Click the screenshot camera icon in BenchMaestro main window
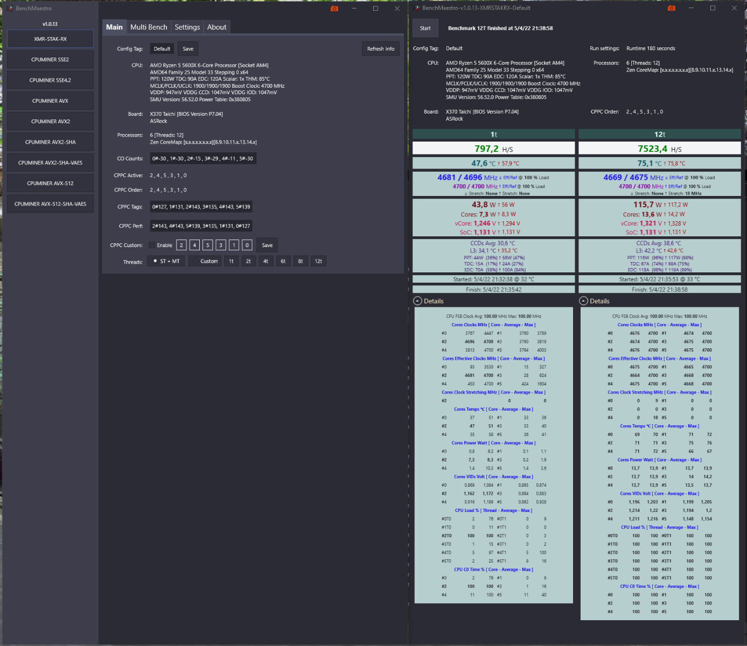The width and height of the screenshot is (747, 646). [x=334, y=9]
